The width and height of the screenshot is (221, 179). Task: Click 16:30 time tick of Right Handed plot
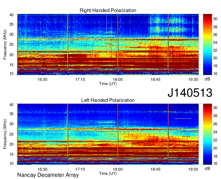(x=43, y=79)
